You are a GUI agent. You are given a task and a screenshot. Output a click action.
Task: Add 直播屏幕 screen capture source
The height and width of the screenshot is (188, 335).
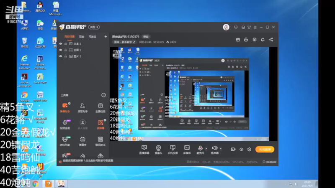point(144,150)
